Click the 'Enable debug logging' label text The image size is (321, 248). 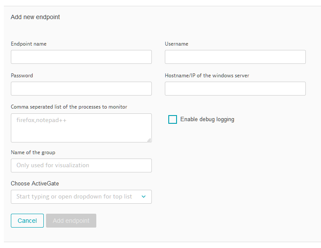207,119
